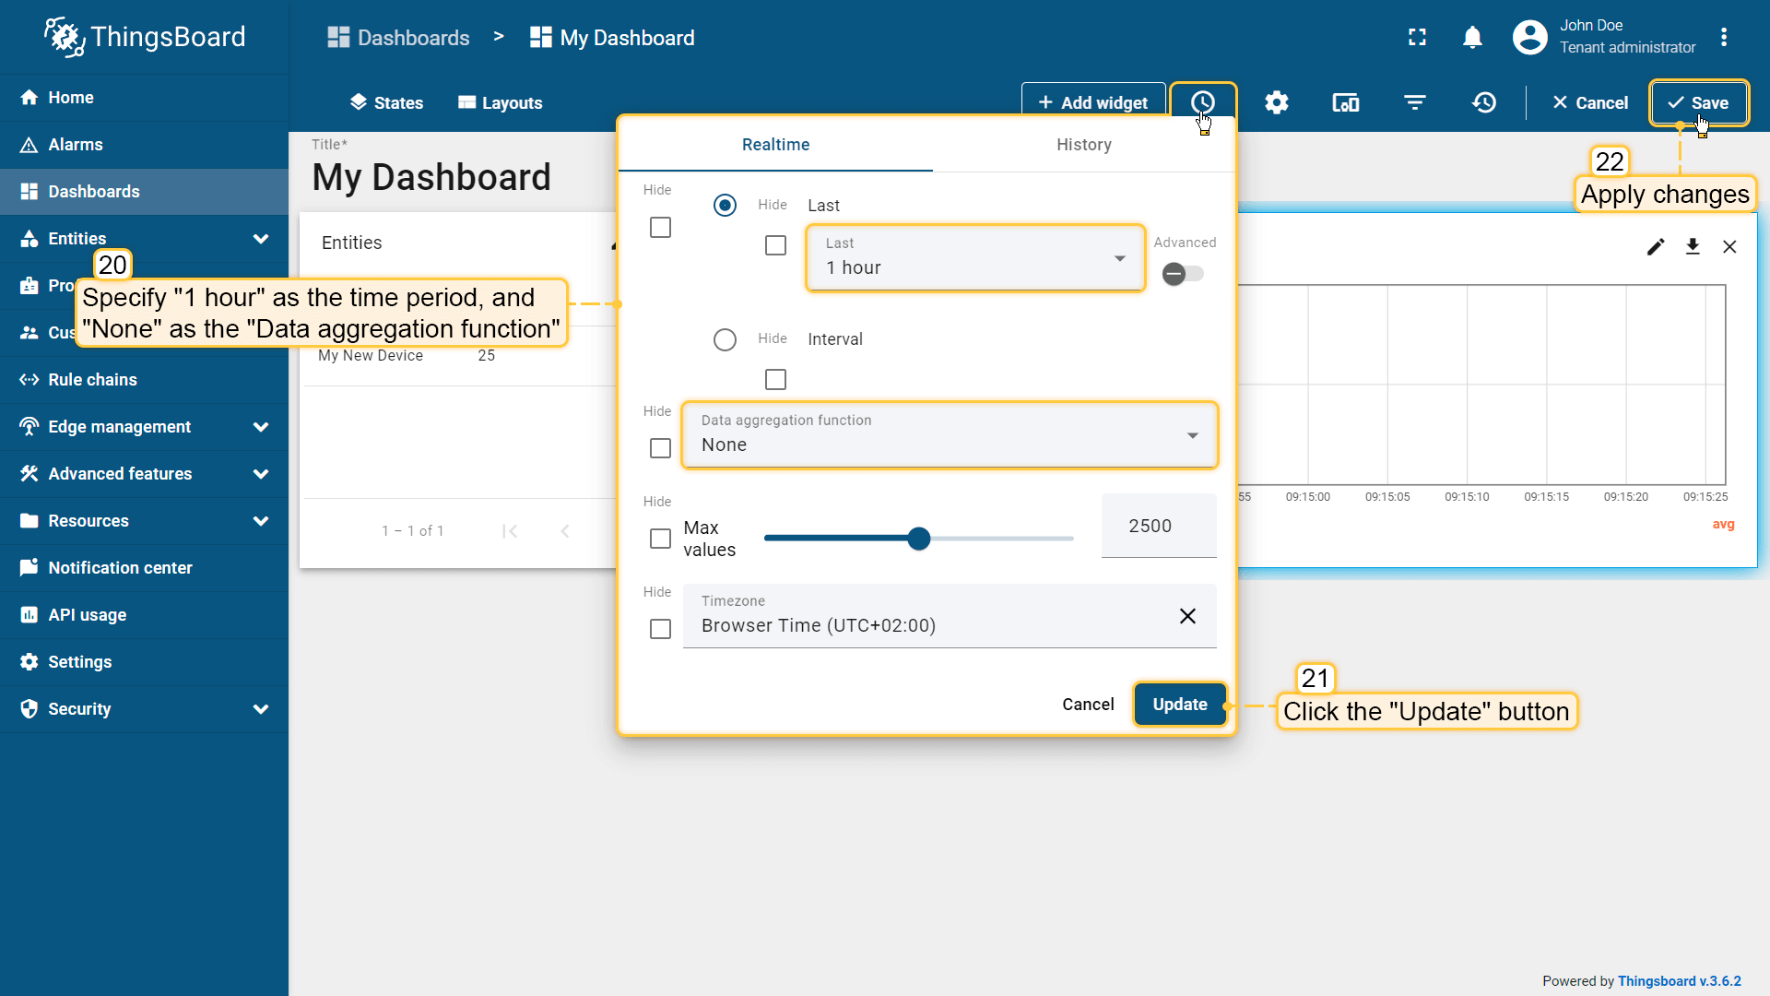This screenshot has height=996, width=1770.
Task: Open notifications bell icon
Action: [x=1472, y=37]
